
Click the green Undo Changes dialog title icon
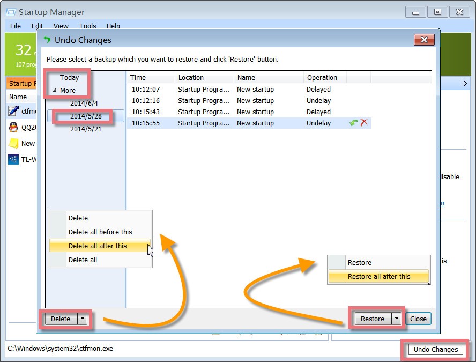coord(47,40)
